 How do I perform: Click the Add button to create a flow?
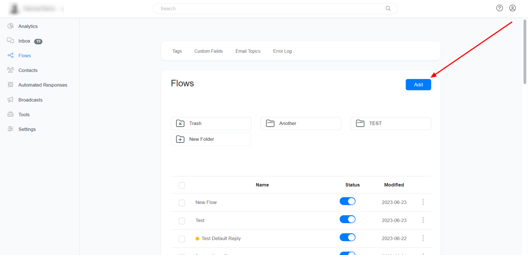418,84
